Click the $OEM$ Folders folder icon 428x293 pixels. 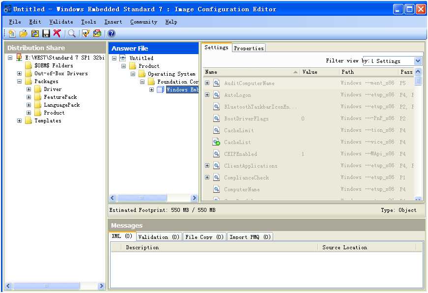[x=29, y=65]
